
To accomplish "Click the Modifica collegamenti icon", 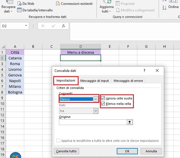I will tap(118, 10).
